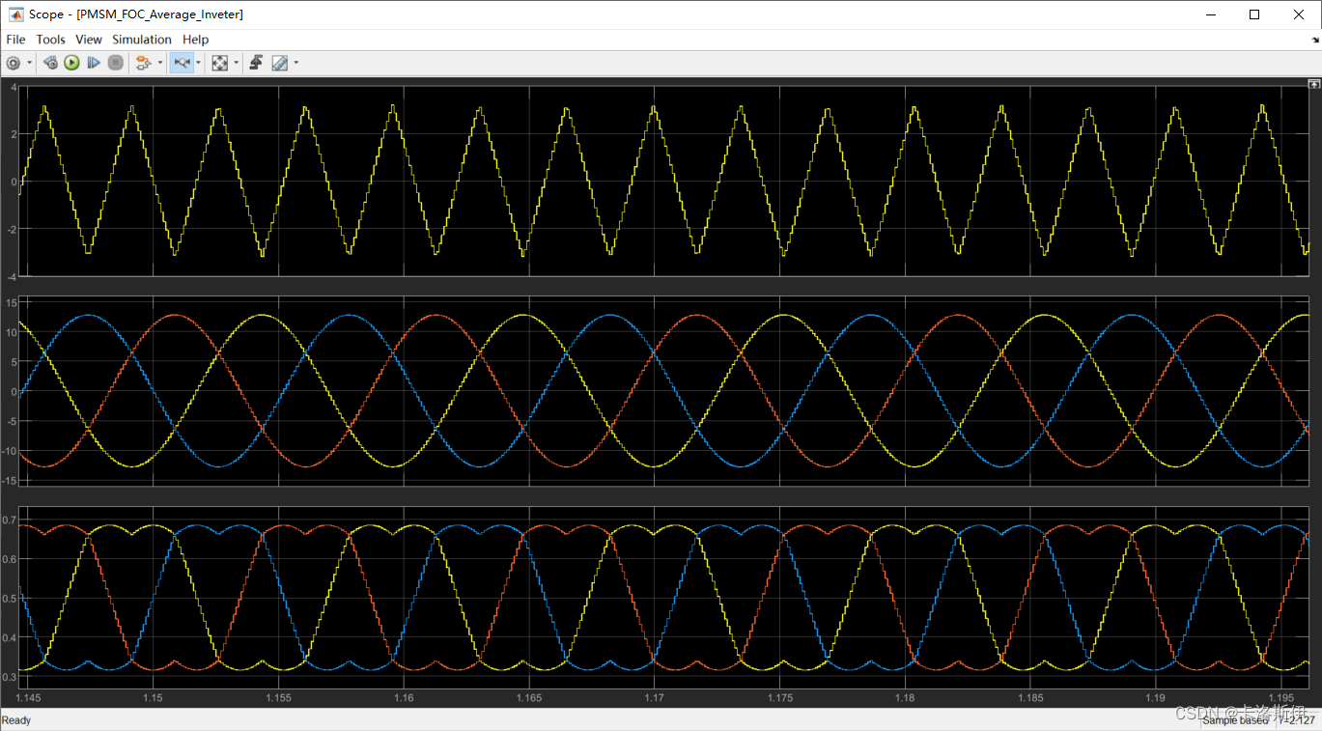Click the 1.145 time axis label
Image resolution: width=1322 pixels, height=731 pixels.
tap(29, 697)
